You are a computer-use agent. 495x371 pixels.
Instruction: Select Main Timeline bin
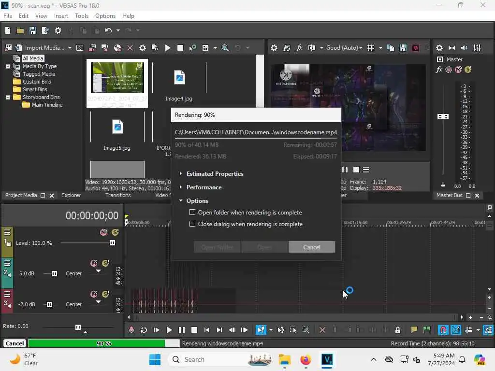click(47, 105)
